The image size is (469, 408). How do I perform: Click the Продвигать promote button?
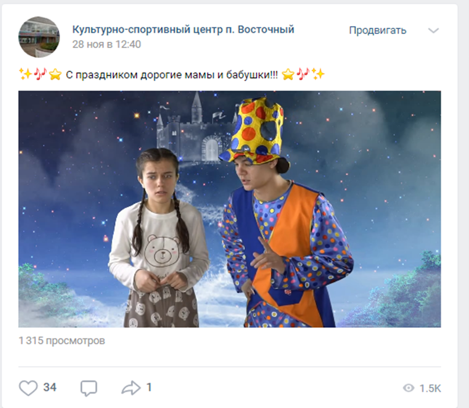[x=377, y=30]
